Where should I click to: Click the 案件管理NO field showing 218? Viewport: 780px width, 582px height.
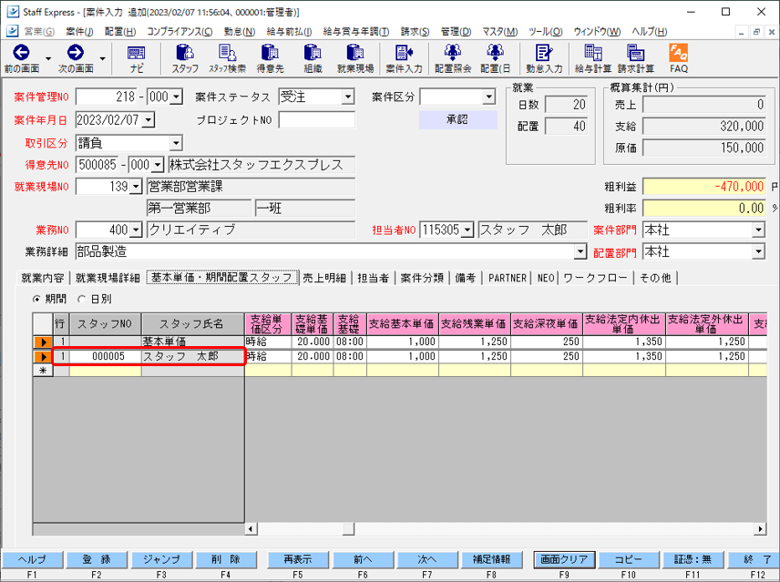click(x=107, y=97)
